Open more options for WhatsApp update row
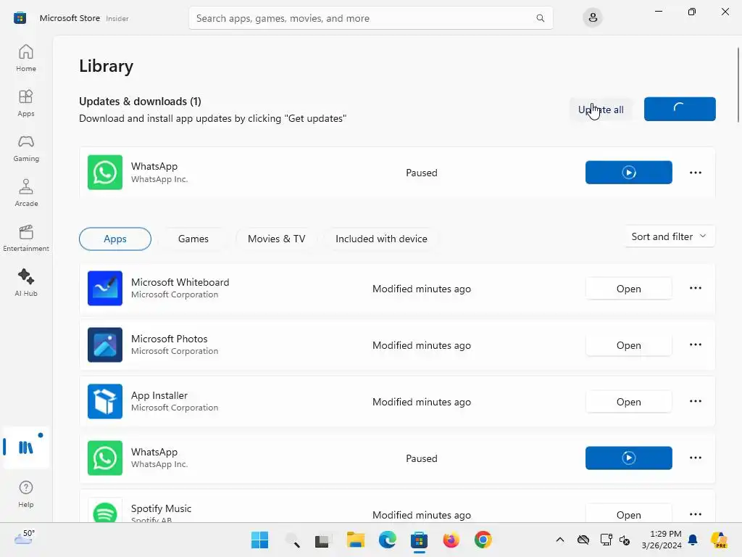This screenshot has width=742, height=557. (x=695, y=173)
